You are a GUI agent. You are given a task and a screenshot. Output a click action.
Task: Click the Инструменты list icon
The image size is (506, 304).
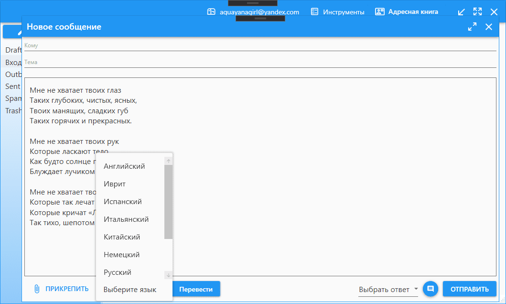pyautogui.click(x=314, y=12)
